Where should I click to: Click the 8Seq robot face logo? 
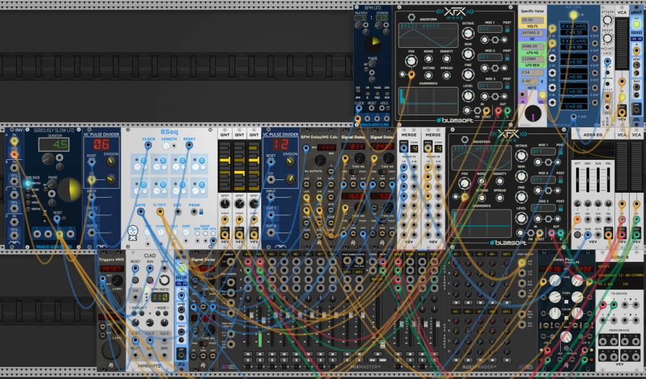pos(132,233)
